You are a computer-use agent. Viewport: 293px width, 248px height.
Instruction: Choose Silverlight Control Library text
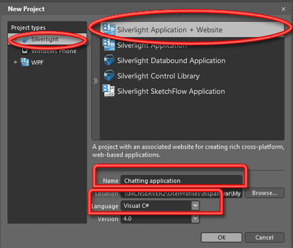(x=158, y=76)
